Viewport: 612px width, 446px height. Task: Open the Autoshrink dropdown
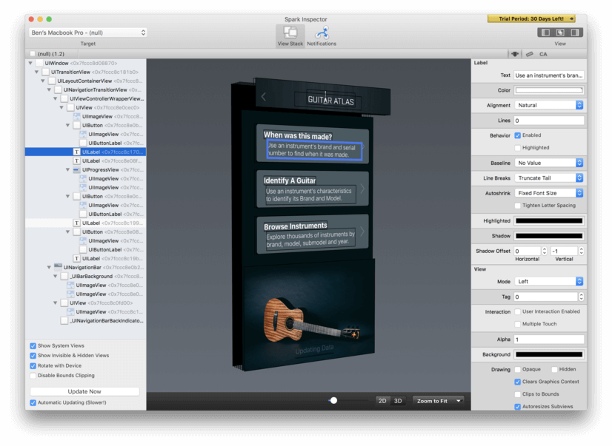(x=549, y=193)
